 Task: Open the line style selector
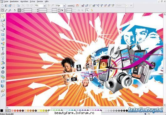point(71,6)
